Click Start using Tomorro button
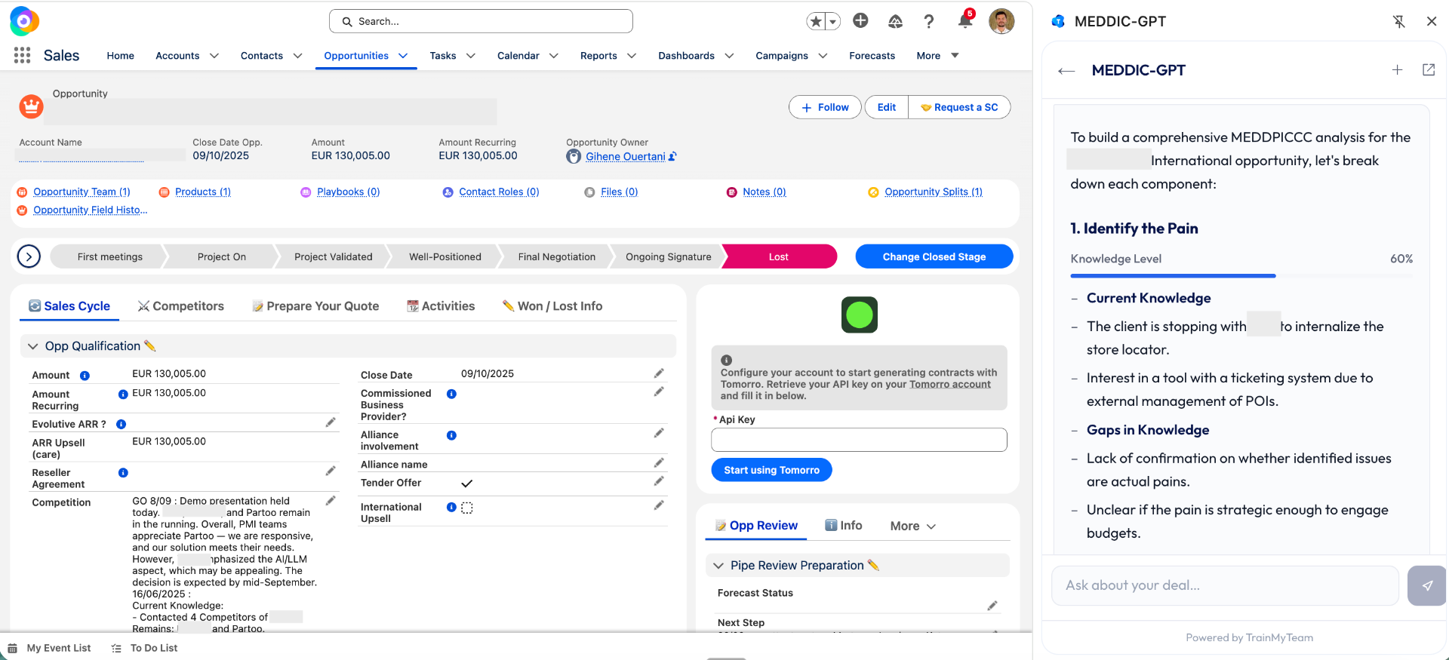This screenshot has height=660, width=1449. (x=771, y=470)
